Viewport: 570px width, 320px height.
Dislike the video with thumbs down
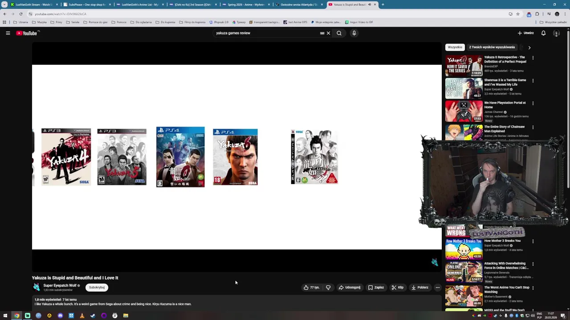[x=328, y=288]
